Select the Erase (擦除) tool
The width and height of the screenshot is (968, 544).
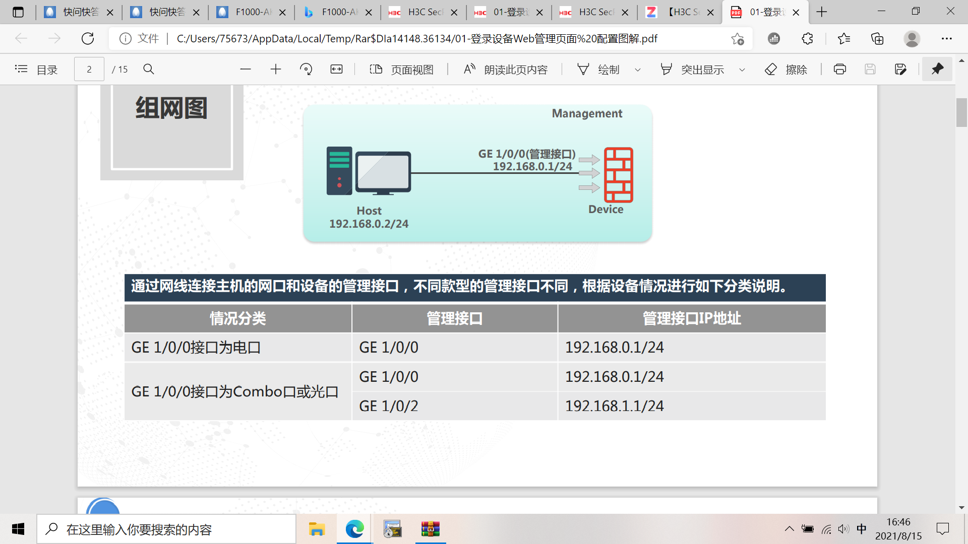click(x=785, y=70)
